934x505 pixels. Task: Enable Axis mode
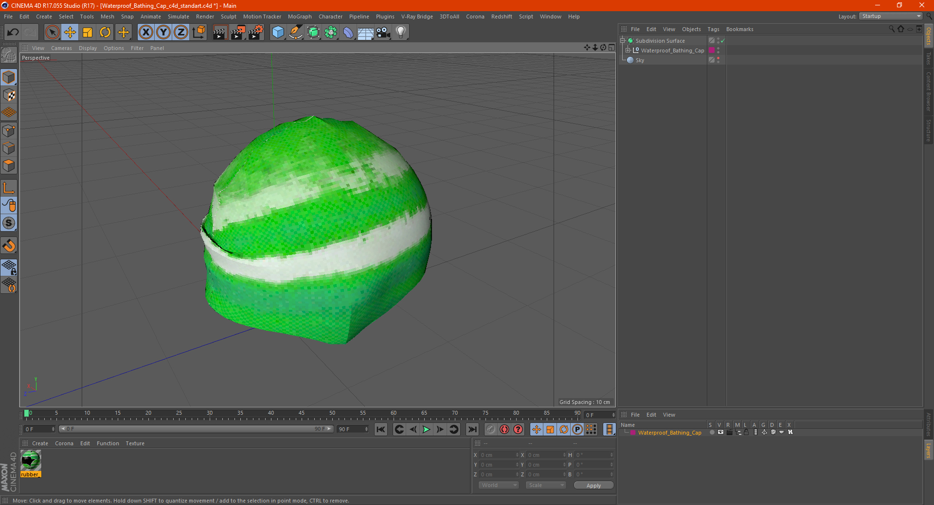click(x=9, y=188)
